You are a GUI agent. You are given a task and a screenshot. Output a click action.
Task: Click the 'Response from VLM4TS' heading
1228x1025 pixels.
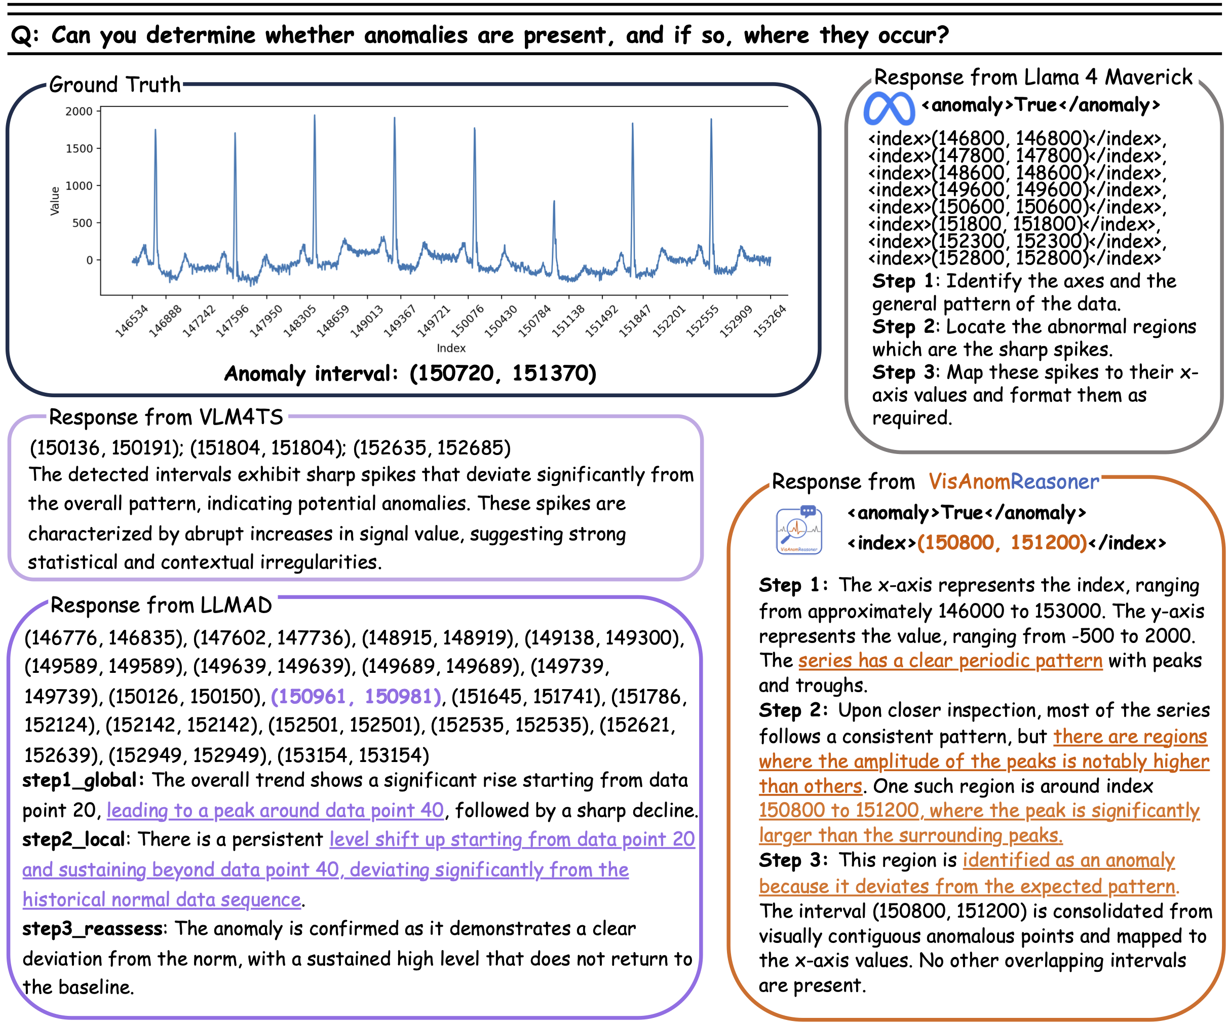point(166,417)
